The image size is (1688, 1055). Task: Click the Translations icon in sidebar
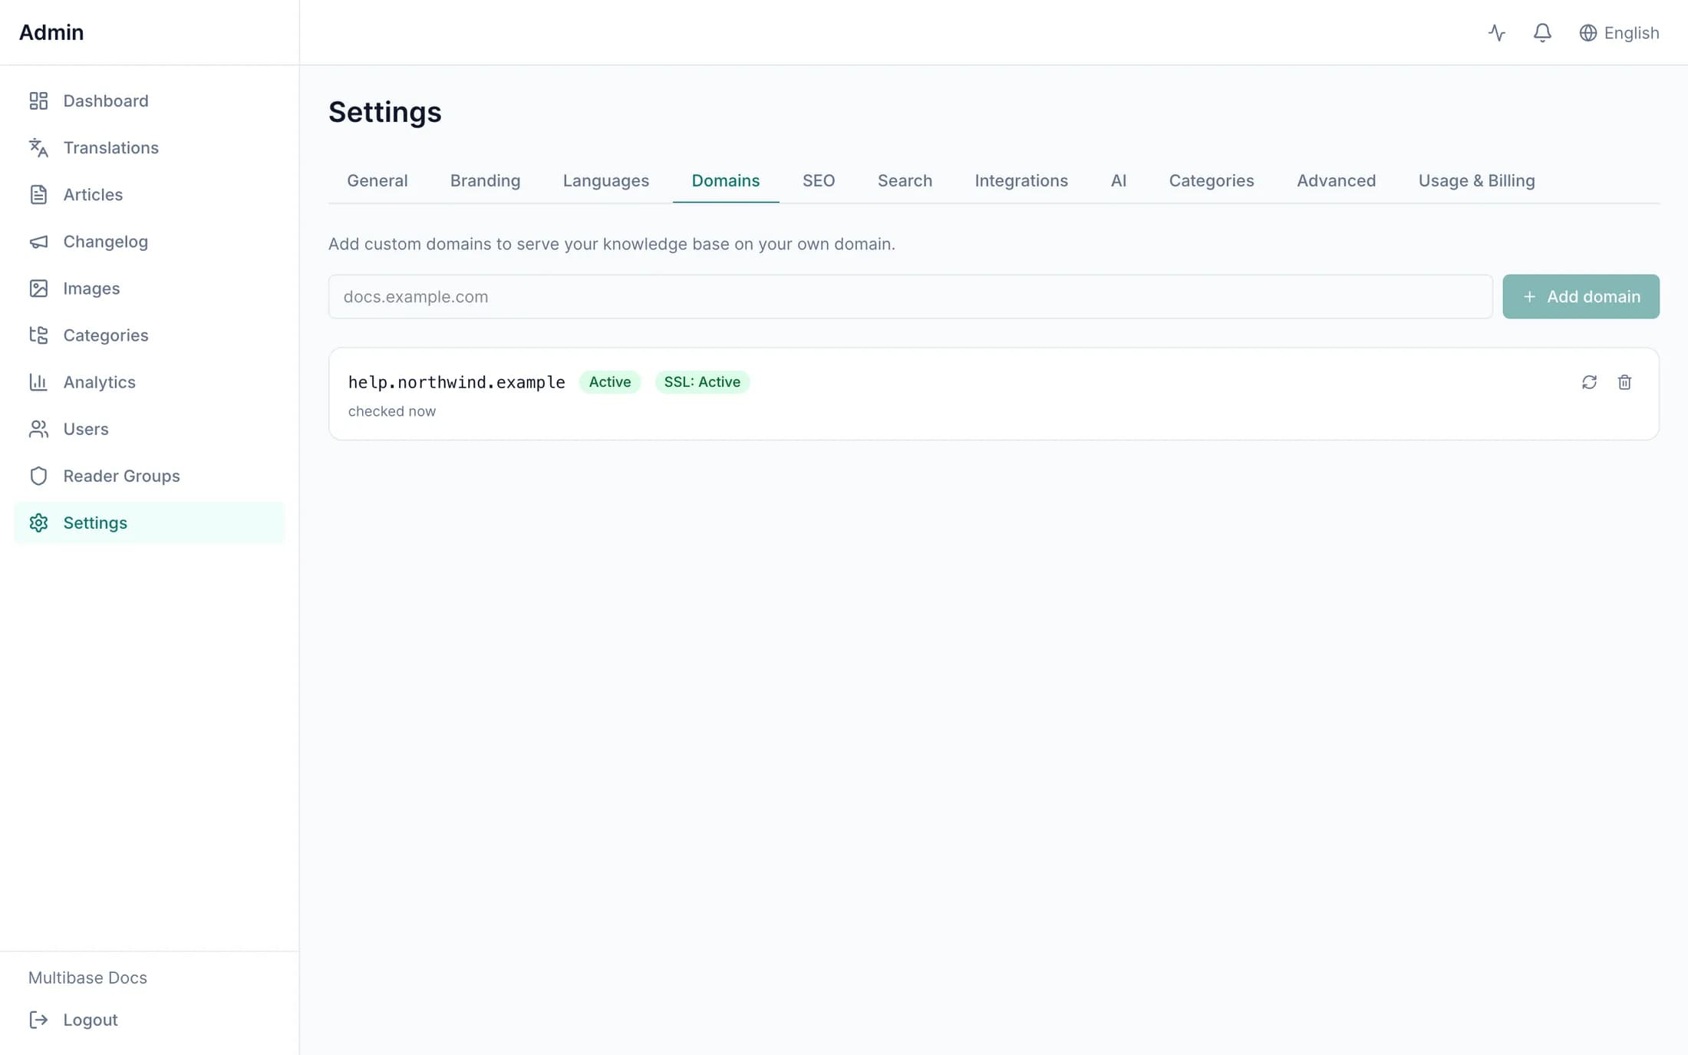pos(38,147)
